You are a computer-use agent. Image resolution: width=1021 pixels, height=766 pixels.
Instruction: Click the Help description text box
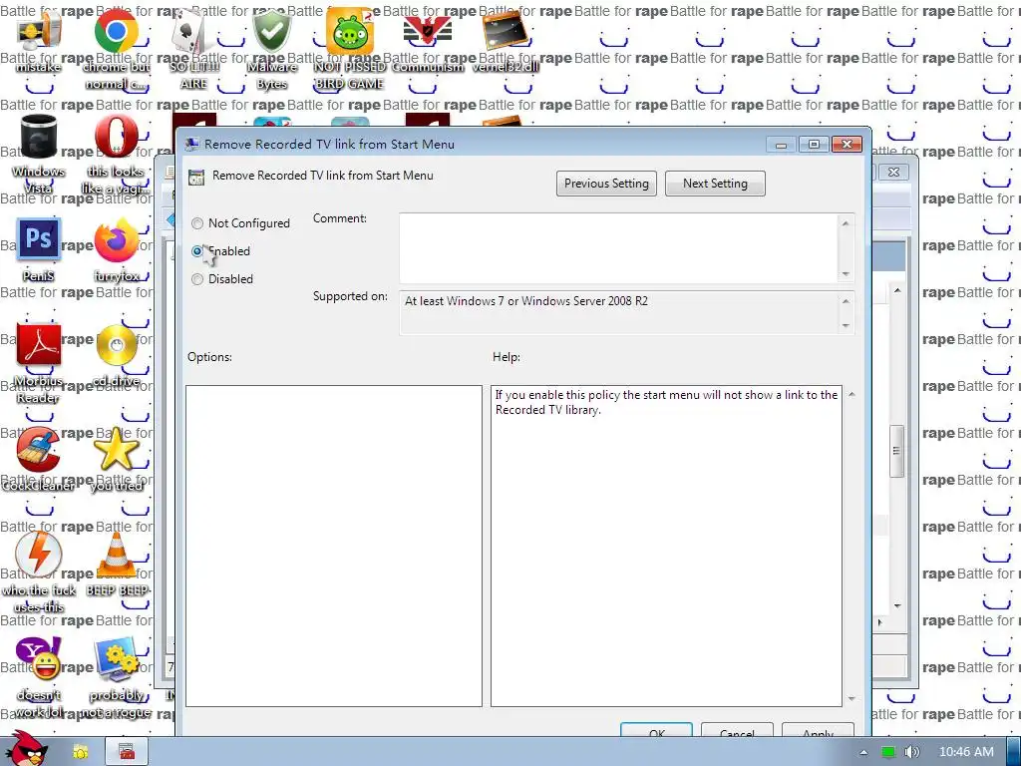666,546
